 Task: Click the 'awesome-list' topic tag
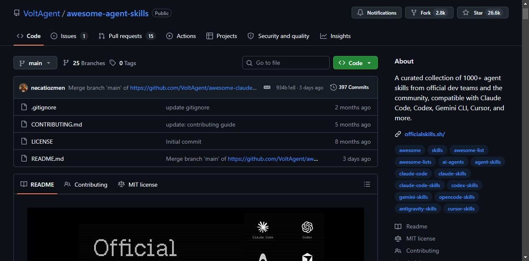469,150
